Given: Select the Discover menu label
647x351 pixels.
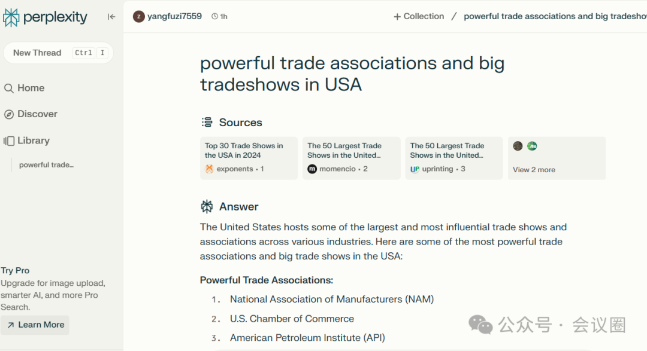Looking at the screenshot, I should pyautogui.click(x=37, y=114).
